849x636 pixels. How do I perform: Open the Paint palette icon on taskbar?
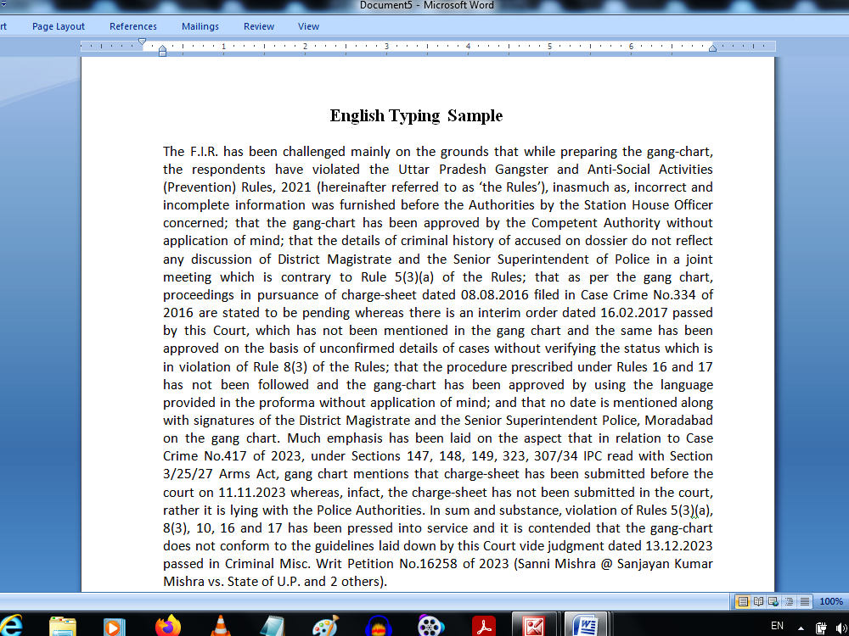[x=325, y=626]
